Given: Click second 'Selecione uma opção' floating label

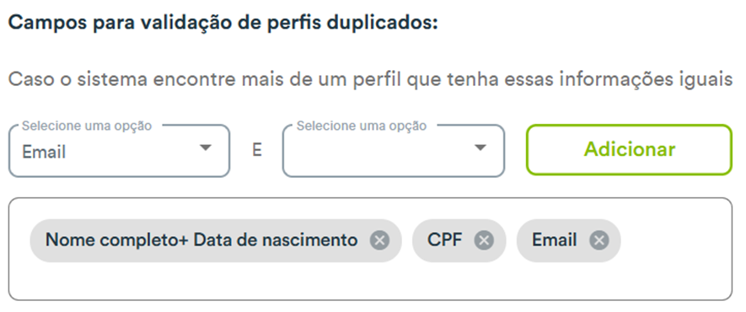Looking at the screenshot, I should click(362, 126).
